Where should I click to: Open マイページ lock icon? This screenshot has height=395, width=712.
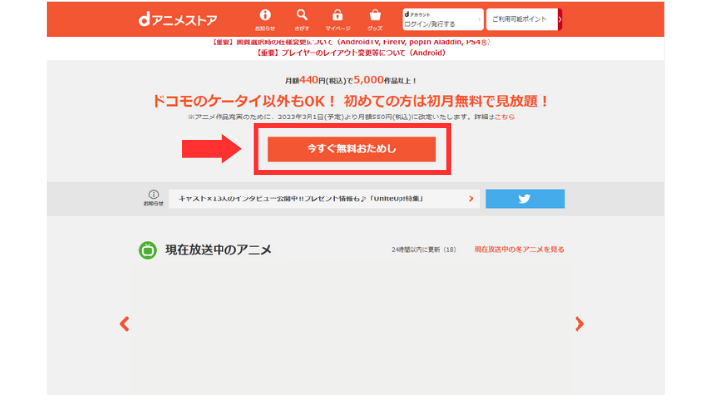[338, 18]
